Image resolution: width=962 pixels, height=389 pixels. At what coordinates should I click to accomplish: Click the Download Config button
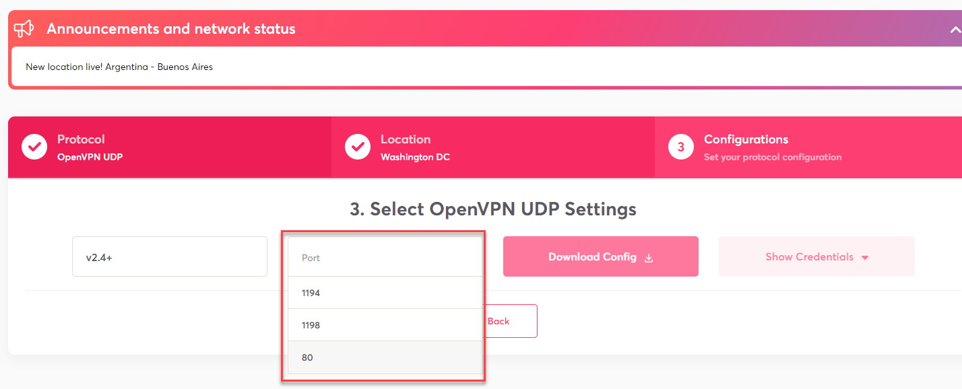click(600, 256)
